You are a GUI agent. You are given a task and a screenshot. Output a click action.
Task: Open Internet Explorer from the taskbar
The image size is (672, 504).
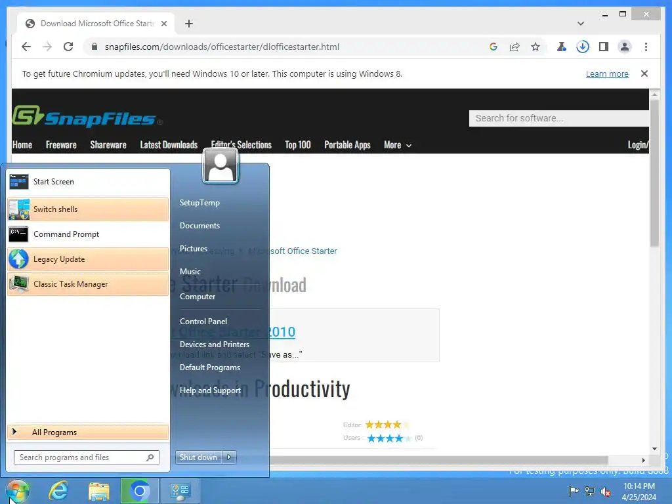(58, 491)
